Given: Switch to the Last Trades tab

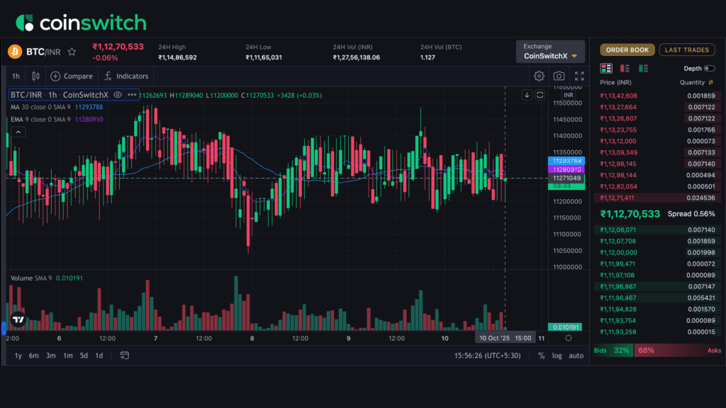Looking at the screenshot, I should (x=687, y=50).
